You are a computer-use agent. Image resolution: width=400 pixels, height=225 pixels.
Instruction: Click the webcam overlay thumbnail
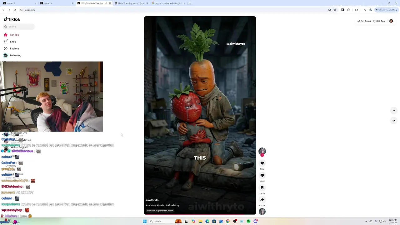pos(52,97)
